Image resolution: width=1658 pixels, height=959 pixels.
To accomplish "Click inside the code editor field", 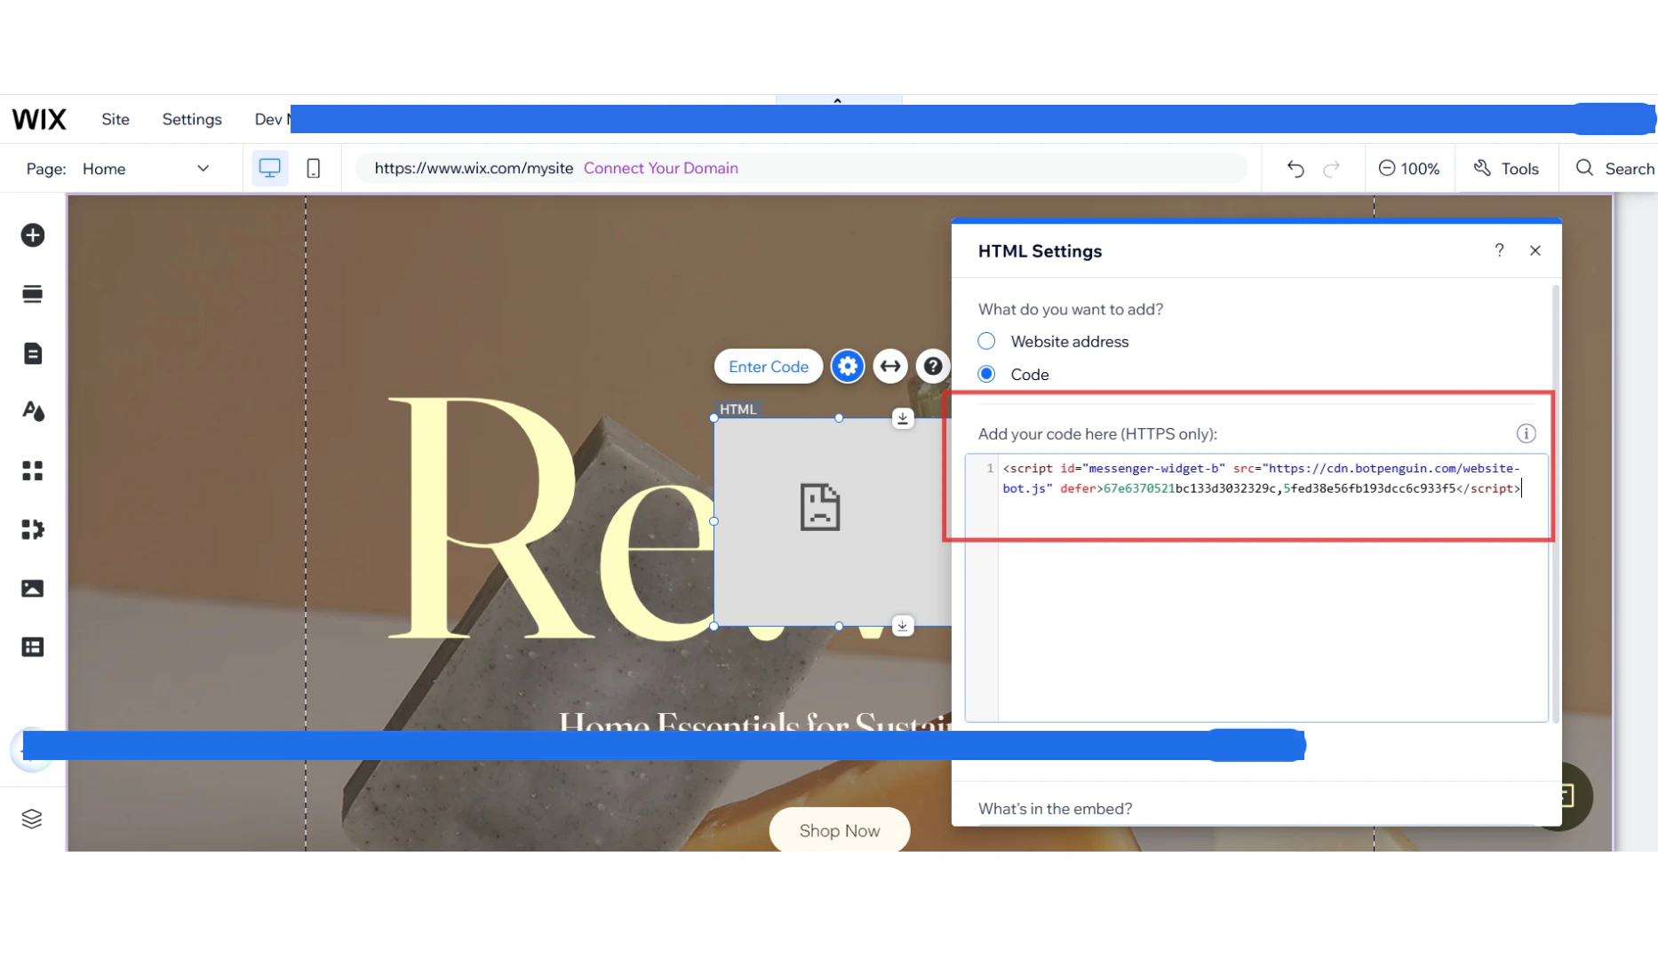I will (1256, 588).
